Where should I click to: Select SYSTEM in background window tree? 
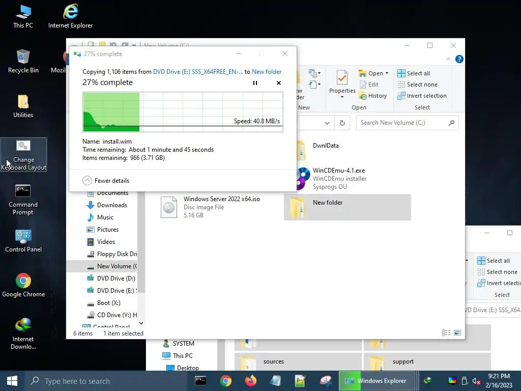(x=179, y=344)
